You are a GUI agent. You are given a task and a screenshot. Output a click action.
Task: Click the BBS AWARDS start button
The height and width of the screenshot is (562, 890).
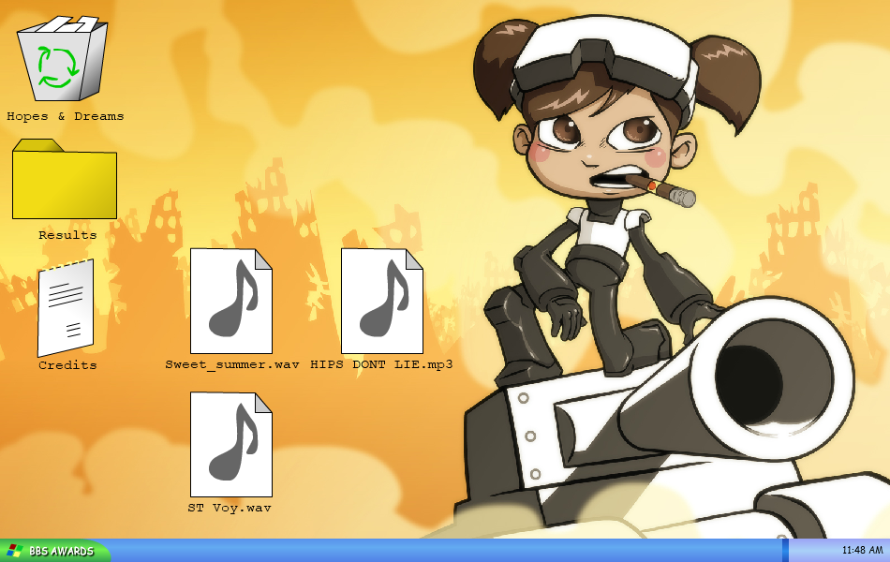click(x=55, y=551)
